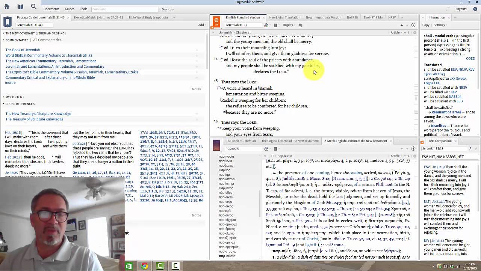
Task: Open visual filters icon in ESV panel
Action: (266, 25)
